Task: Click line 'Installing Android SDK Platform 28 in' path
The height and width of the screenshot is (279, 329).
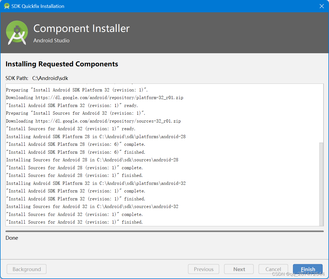Action: point(96,136)
